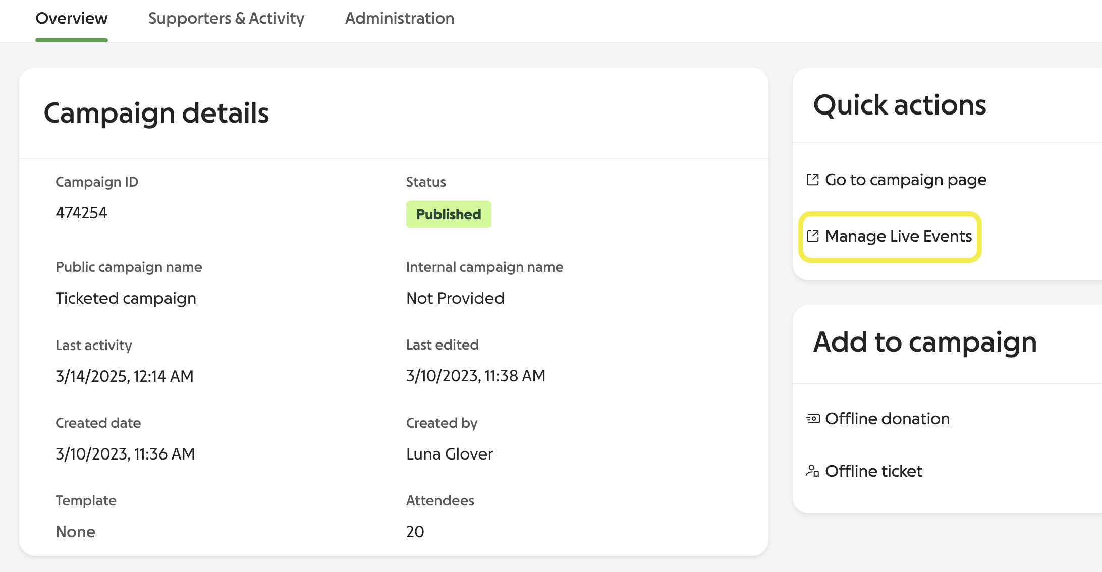Screen dimensions: 1102x572
Task: Click the cash icon beside Offline donation
Action: tap(813, 419)
